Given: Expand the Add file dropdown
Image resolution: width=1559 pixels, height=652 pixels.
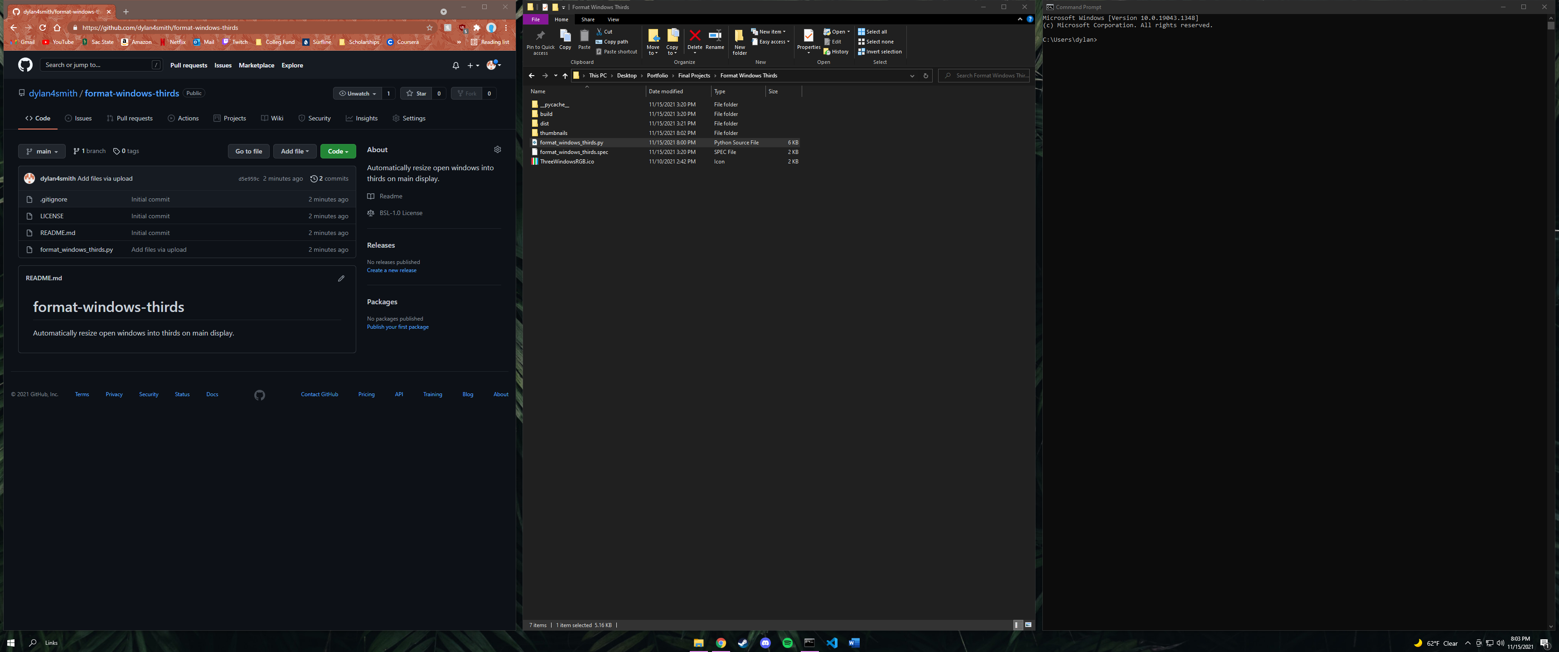Looking at the screenshot, I should point(295,151).
